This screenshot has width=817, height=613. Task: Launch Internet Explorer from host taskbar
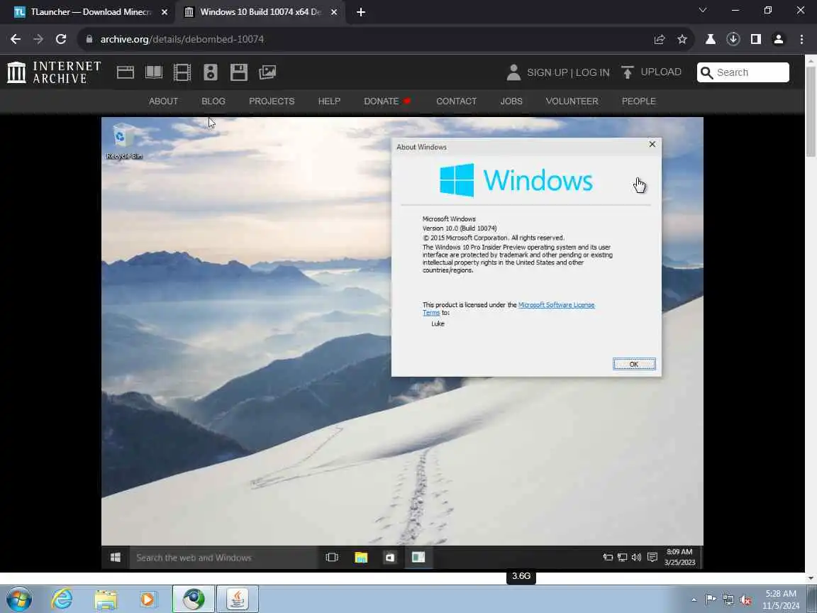(x=62, y=599)
